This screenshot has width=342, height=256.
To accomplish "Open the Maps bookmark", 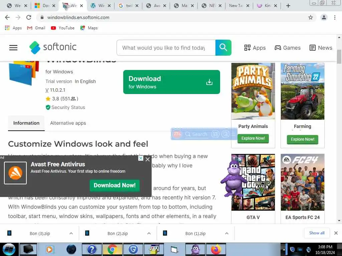I will click(x=89, y=28).
